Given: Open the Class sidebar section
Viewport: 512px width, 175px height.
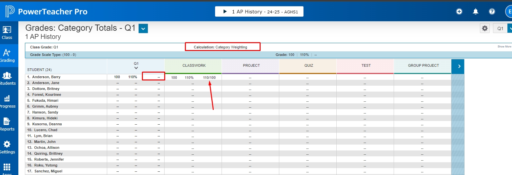Looking at the screenshot, I should click(7, 33).
